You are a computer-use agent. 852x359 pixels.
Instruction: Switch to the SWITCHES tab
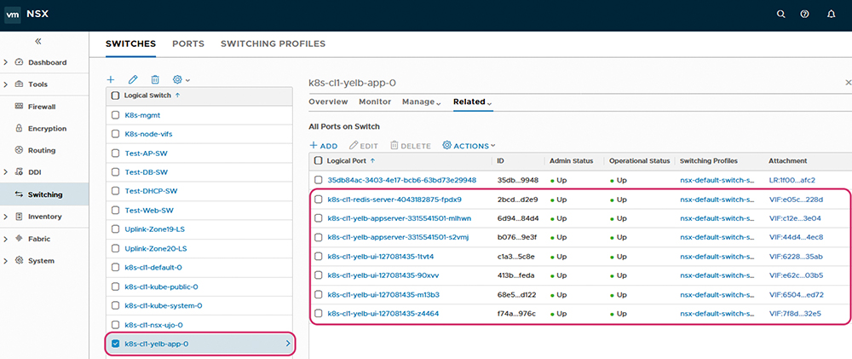coord(130,44)
